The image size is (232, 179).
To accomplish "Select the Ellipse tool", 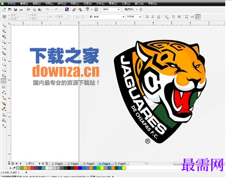I will [4, 64].
